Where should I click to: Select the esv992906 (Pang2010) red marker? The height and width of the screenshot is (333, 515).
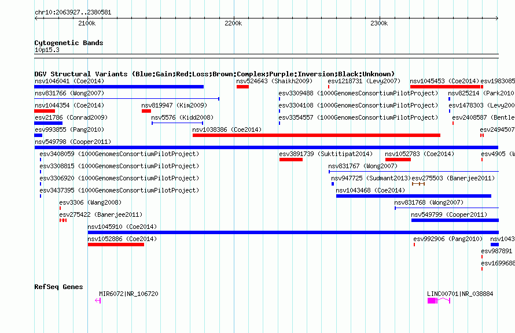(x=414, y=245)
